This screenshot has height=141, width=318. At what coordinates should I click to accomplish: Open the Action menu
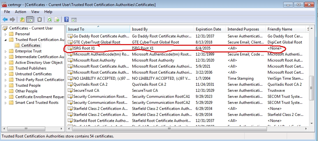20,12
